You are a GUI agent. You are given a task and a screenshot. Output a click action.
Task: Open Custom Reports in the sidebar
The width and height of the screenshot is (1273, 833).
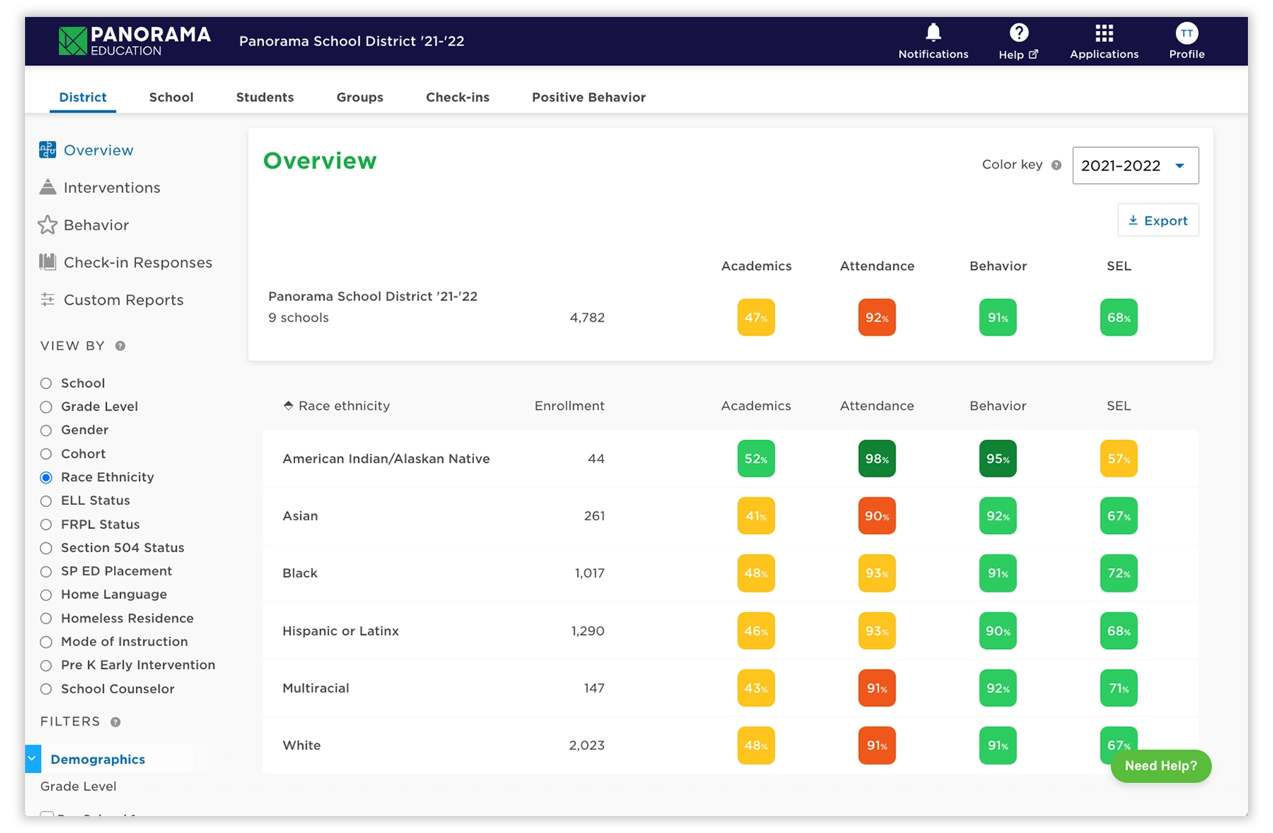(x=124, y=300)
